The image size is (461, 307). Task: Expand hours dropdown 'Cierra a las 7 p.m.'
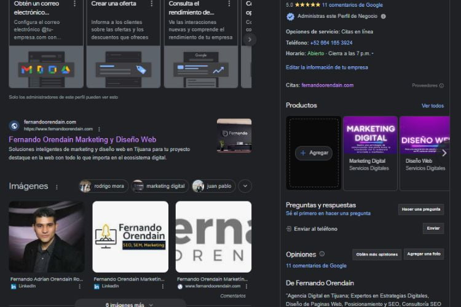pos(372,54)
